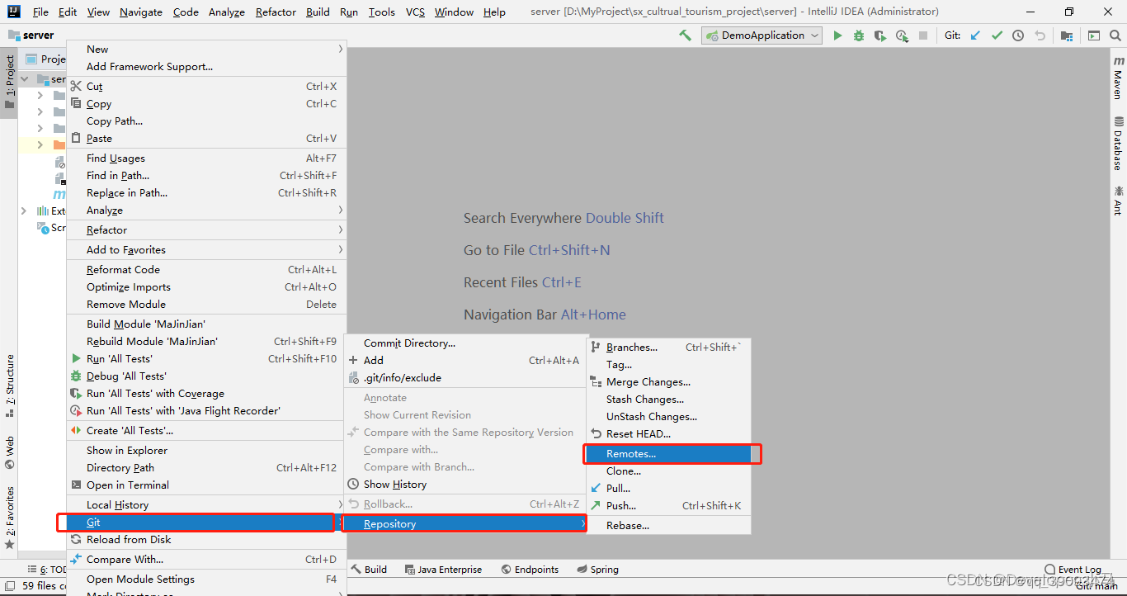Open the Favorites tool window
This screenshot has width=1127, height=596.
coord(10,518)
